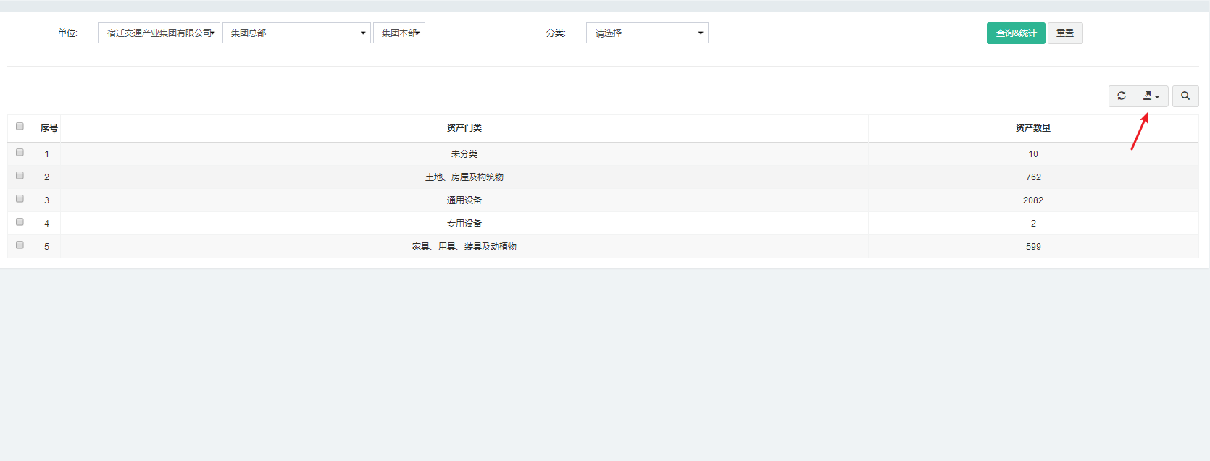Select the row 5 家具、用具 checkbox

coord(20,245)
